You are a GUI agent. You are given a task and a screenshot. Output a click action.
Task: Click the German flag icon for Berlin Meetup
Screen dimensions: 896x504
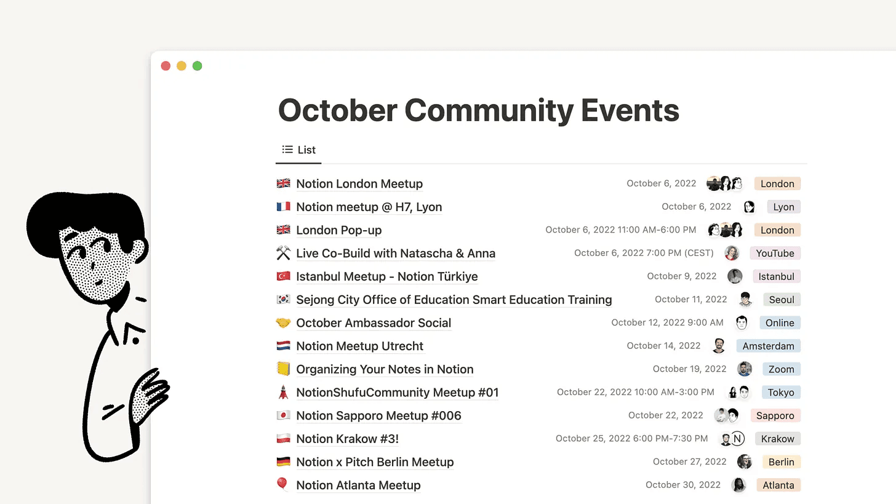pyautogui.click(x=283, y=462)
